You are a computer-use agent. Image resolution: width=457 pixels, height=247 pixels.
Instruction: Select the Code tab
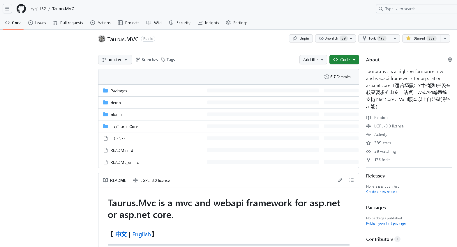pos(13,23)
